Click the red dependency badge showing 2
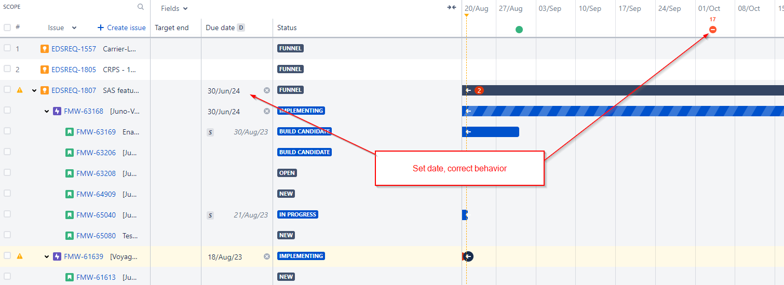 tap(479, 90)
